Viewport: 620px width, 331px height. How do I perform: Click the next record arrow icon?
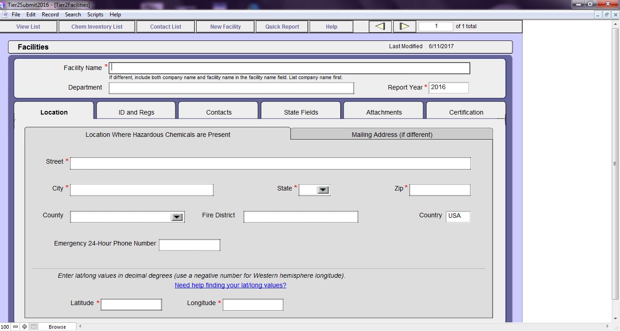[404, 26]
